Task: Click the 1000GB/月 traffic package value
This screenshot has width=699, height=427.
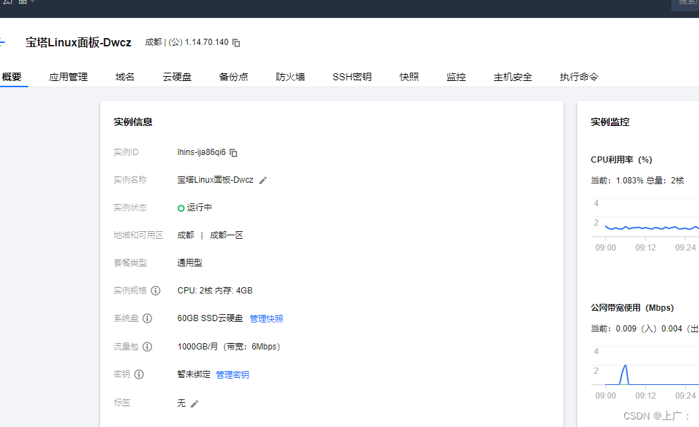Action: 229,347
